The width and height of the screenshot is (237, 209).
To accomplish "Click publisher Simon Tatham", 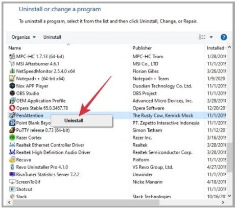I will click(147, 130).
